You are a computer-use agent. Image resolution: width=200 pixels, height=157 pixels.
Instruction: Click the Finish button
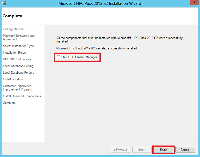tap(164, 150)
